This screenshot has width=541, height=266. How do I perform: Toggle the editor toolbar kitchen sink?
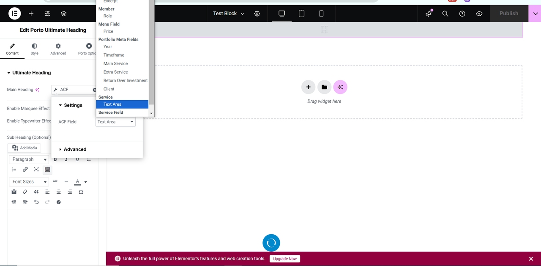pyautogui.click(x=47, y=170)
